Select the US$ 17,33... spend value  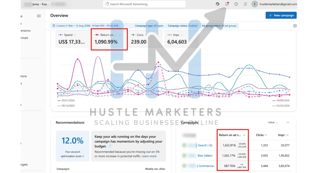point(72,42)
